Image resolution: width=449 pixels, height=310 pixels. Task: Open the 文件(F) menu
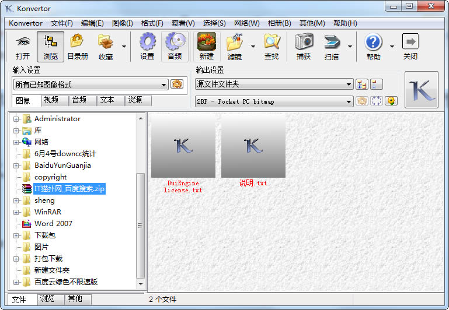click(x=61, y=23)
